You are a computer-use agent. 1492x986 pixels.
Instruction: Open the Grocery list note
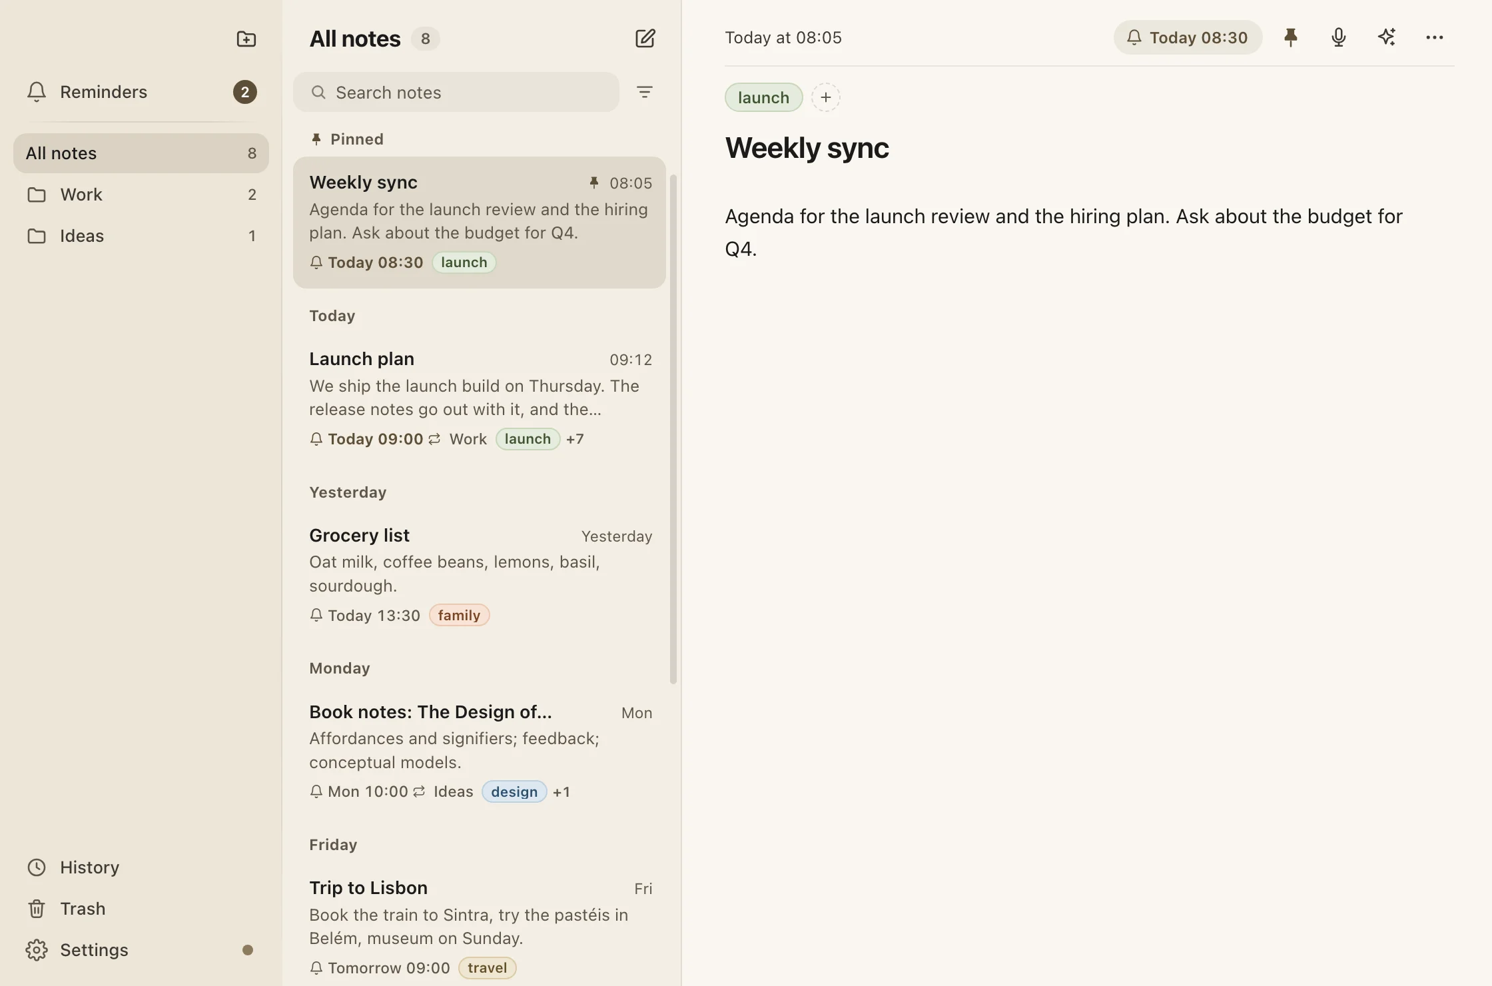(x=480, y=575)
